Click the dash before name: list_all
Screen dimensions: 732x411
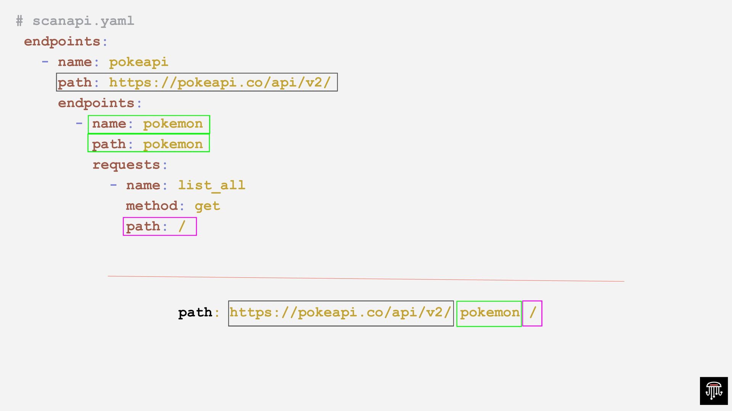pos(113,185)
